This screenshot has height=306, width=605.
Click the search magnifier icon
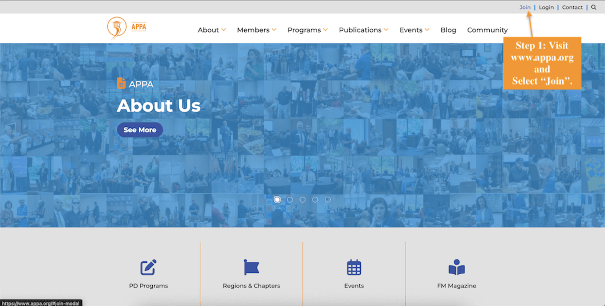pyautogui.click(x=594, y=7)
